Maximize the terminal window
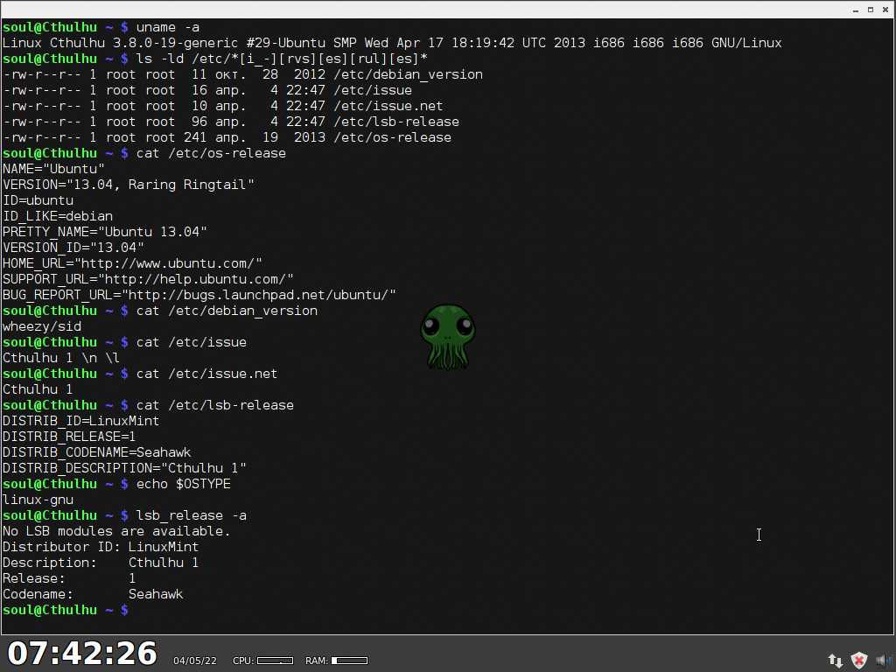 coord(871,10)
